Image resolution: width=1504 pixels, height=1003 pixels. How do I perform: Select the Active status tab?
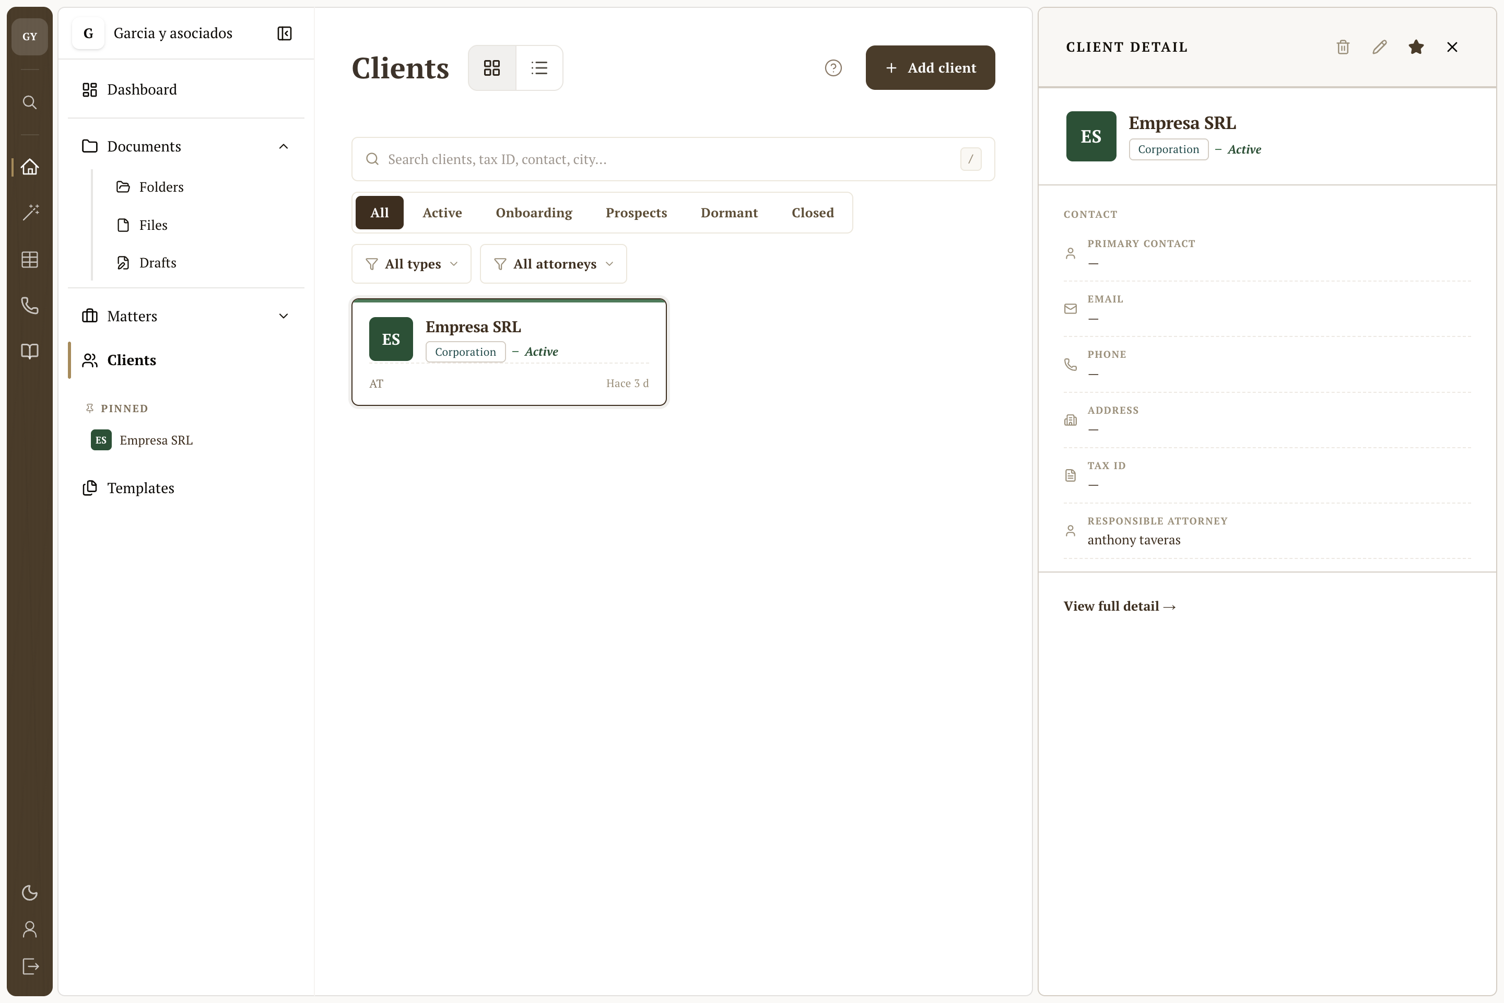point(442,213)
